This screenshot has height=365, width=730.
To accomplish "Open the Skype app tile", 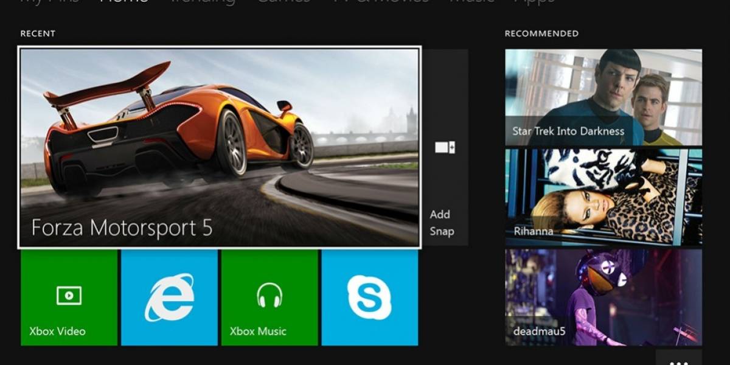I will click(x=370, y=297).
